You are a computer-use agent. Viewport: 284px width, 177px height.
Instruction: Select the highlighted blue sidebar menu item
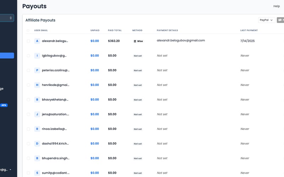(x=7, y=56)
